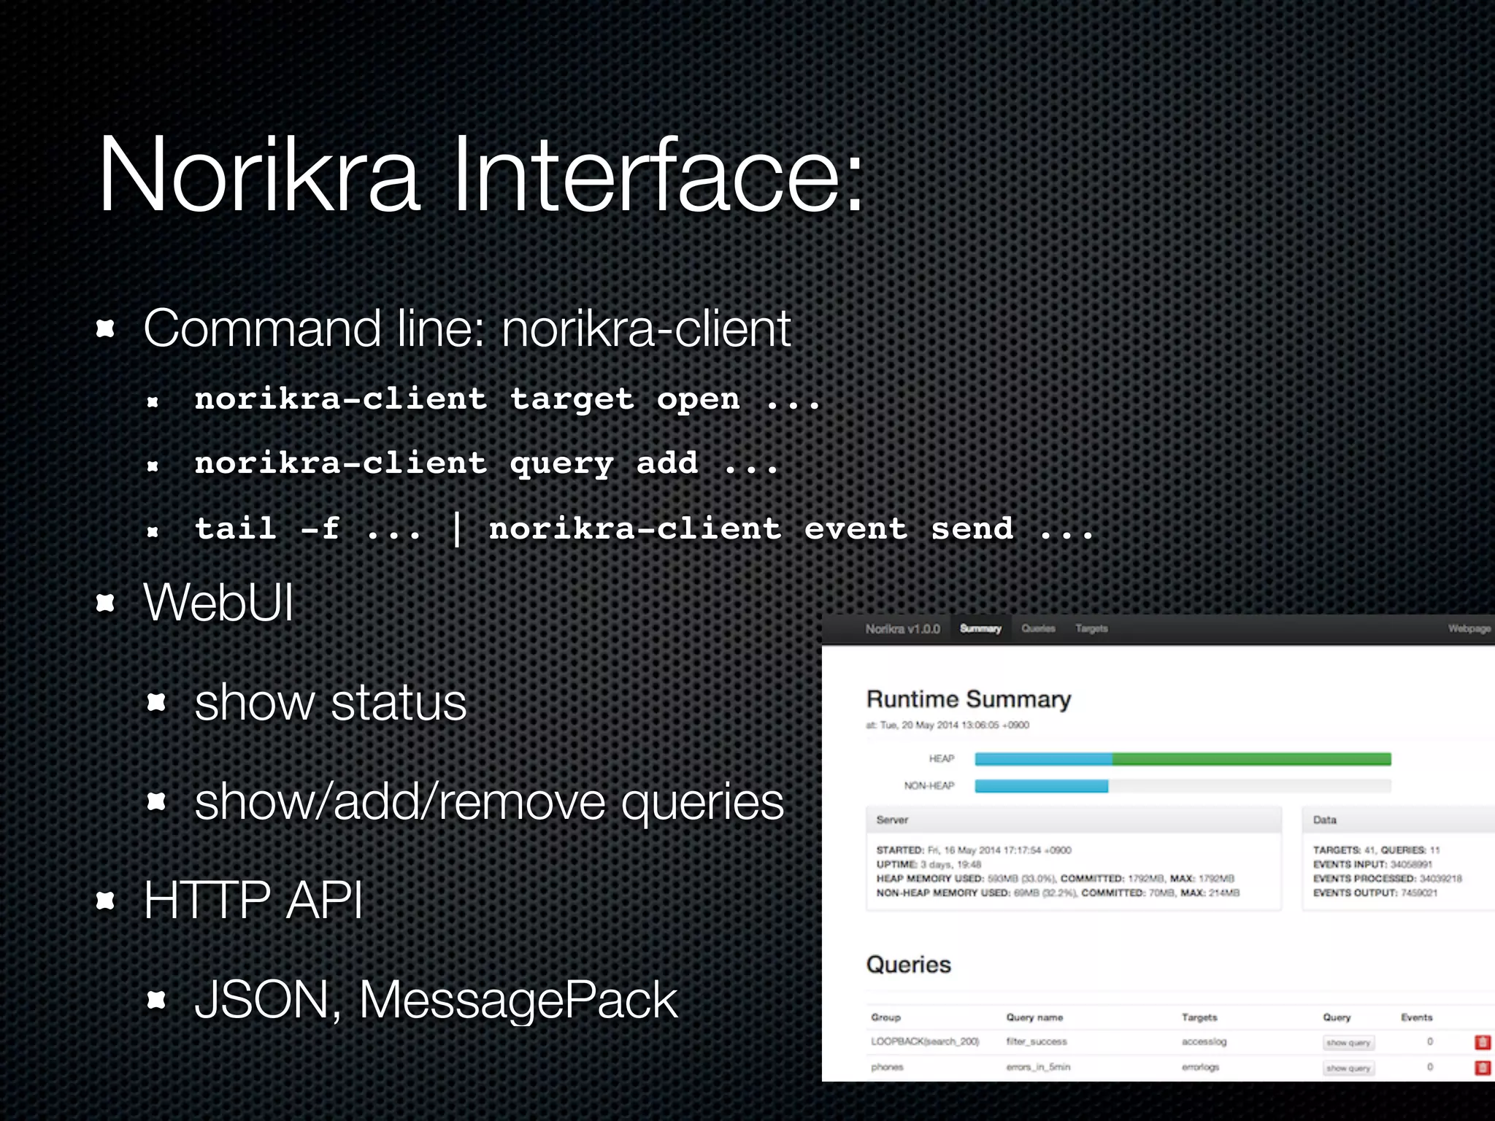Viewport: 1495px width, 1121px height.
Task: Click the Norikra Interface slide title
Action: 482,175
